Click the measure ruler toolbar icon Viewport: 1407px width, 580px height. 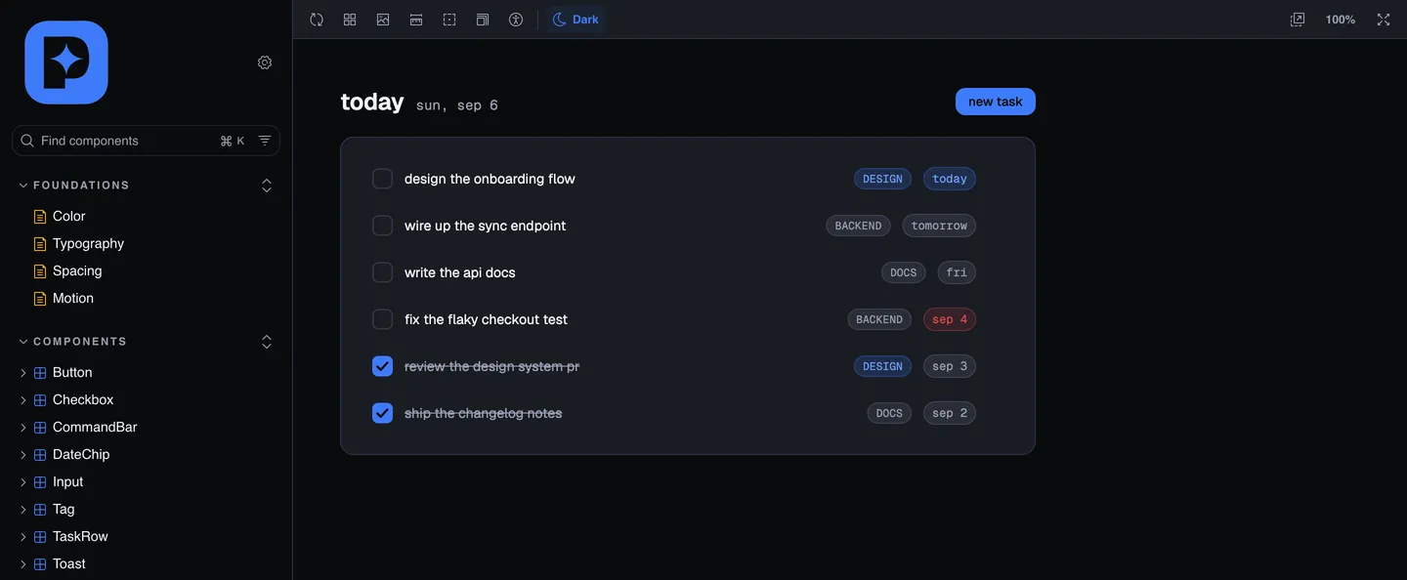tap(416, 20)
